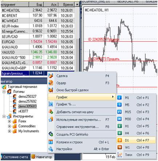158x161 pixels.
Task: Click the Создать PCI GeWorko icon
Action: (x=51, y=134)
